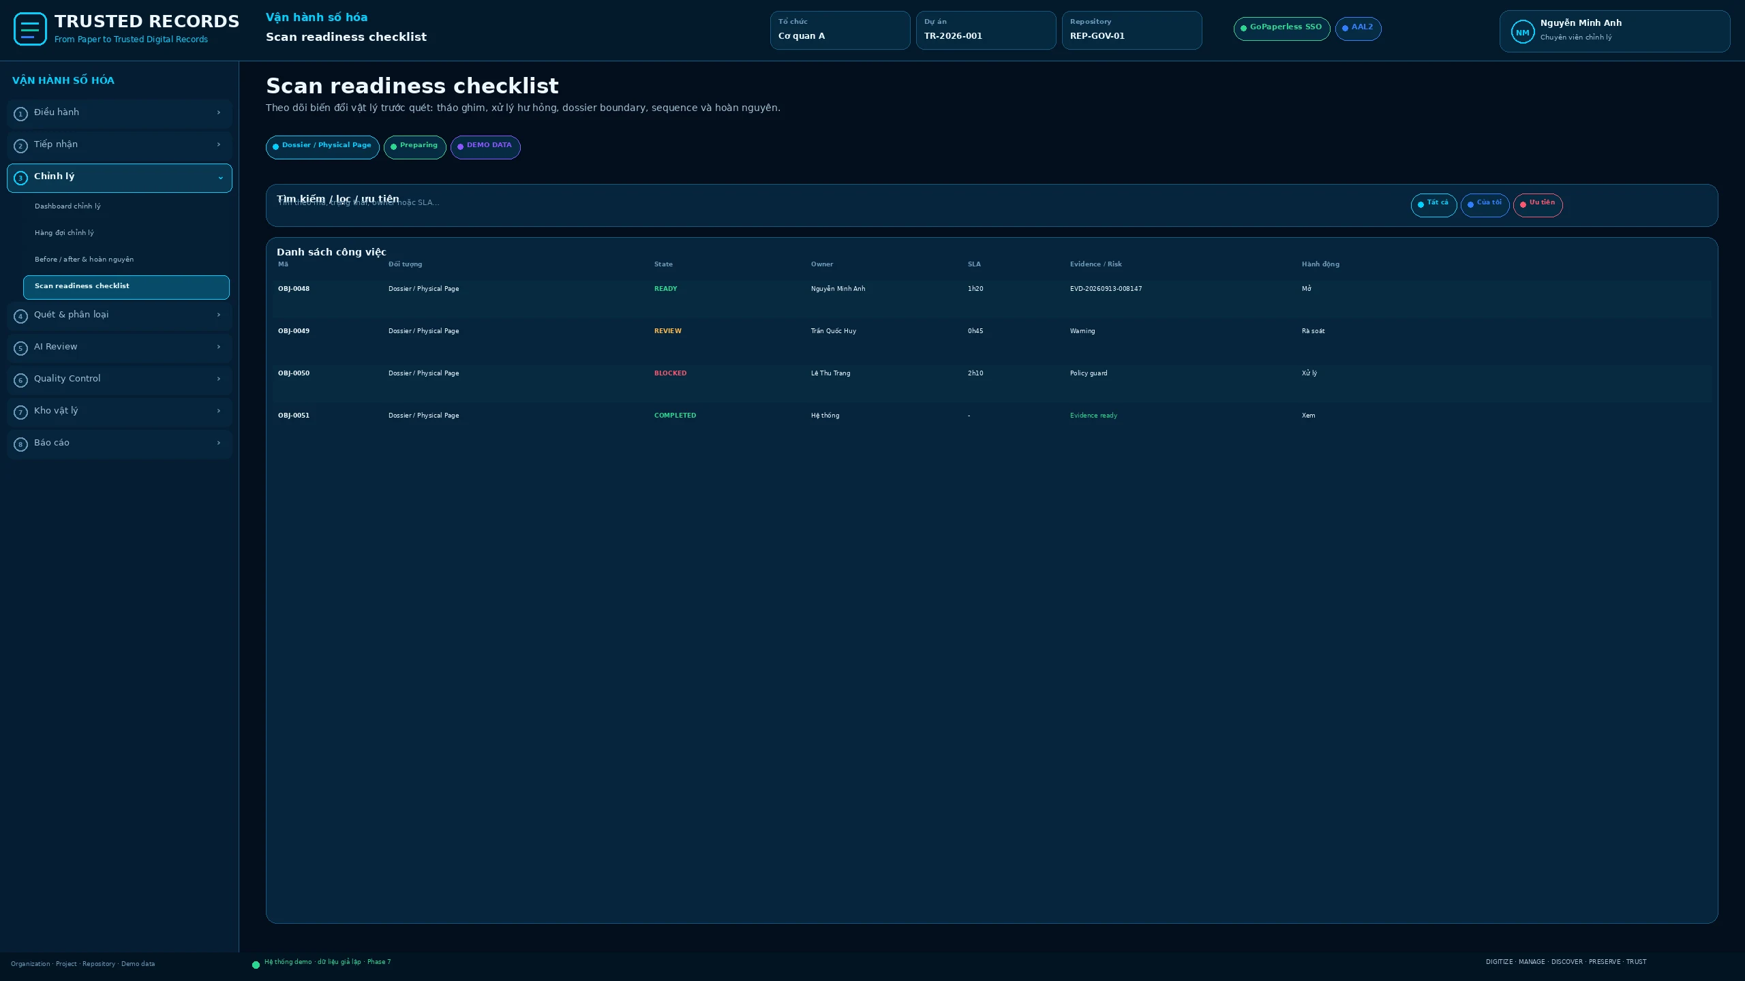Click the step 6 circle icon beside Quality Control
The image size is (1745, 981).
[x=20, y=380]
